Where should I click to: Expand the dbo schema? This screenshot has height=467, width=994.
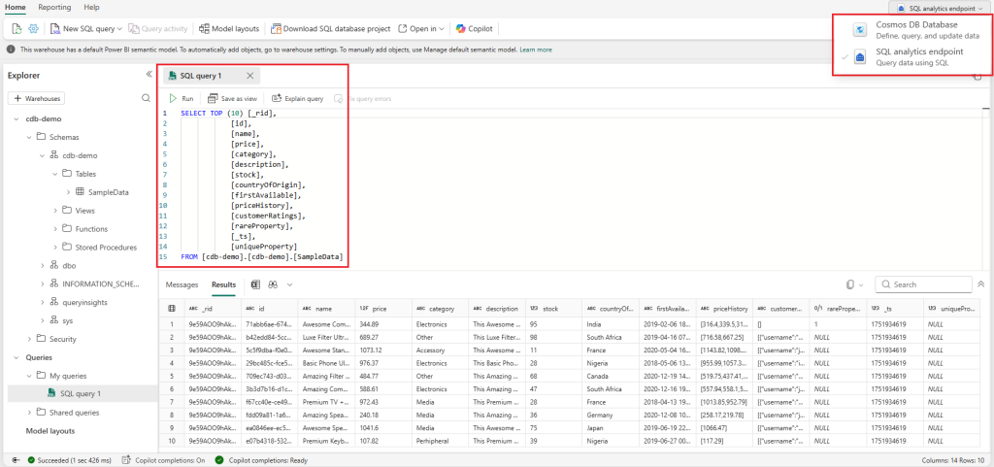(x=42, y=265)
